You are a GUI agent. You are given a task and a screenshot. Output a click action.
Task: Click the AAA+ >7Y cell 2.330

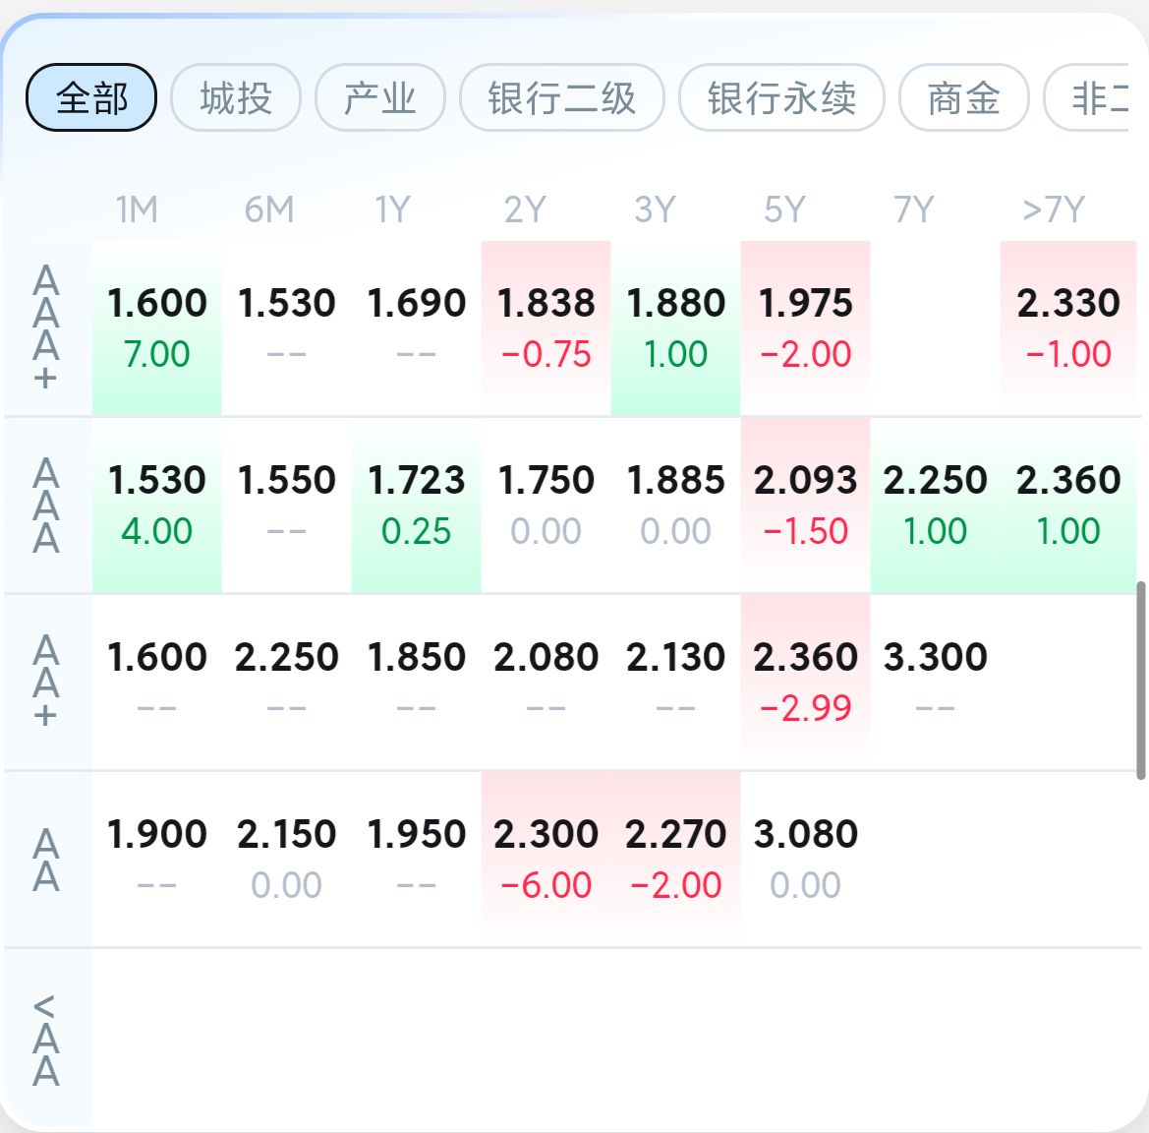point(1068,327)
